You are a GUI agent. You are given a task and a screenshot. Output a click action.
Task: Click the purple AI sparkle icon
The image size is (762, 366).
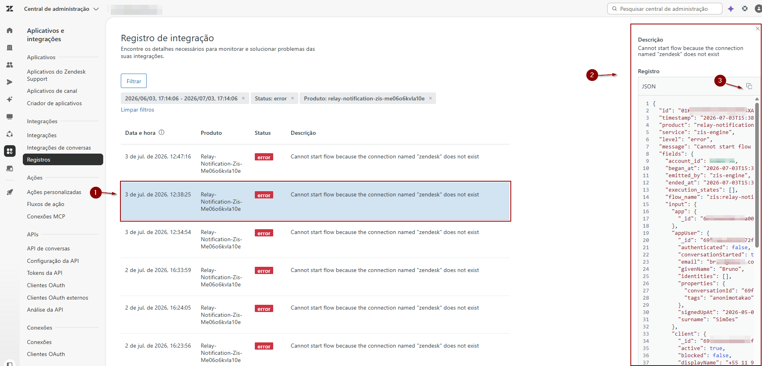point(731,9)
